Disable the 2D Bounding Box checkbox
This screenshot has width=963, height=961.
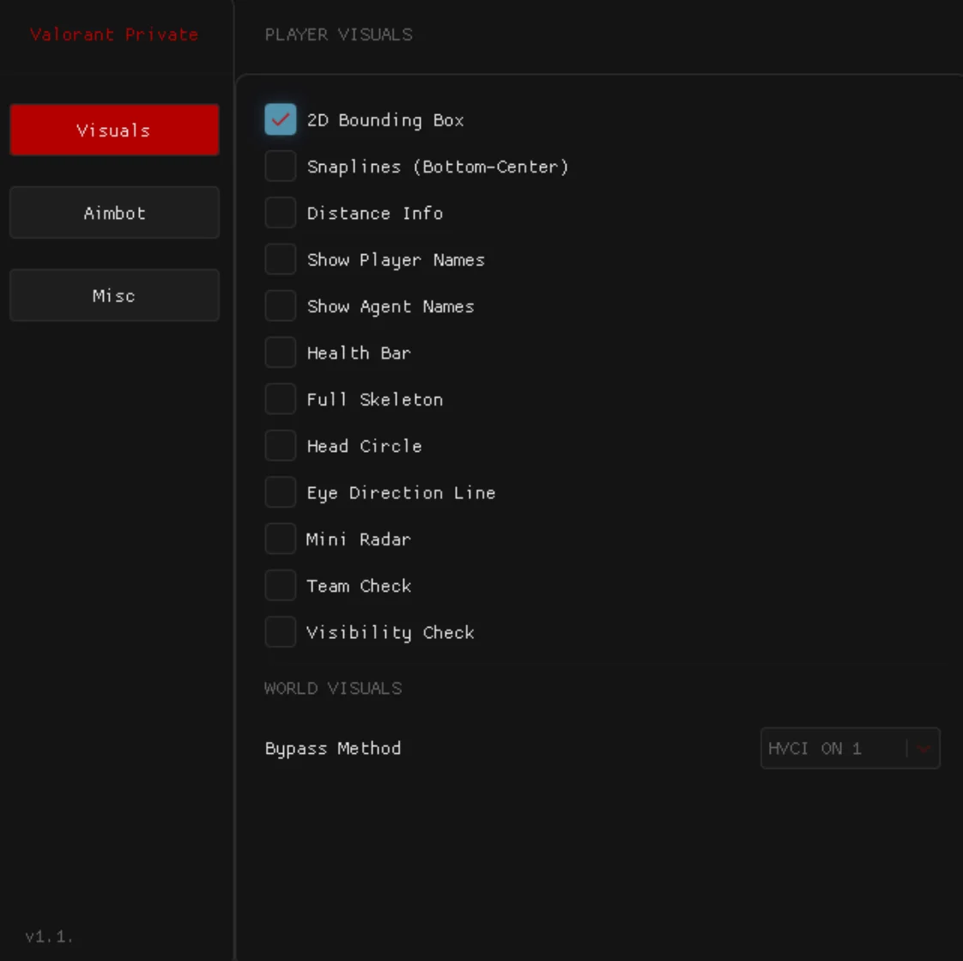click(280, 120)
